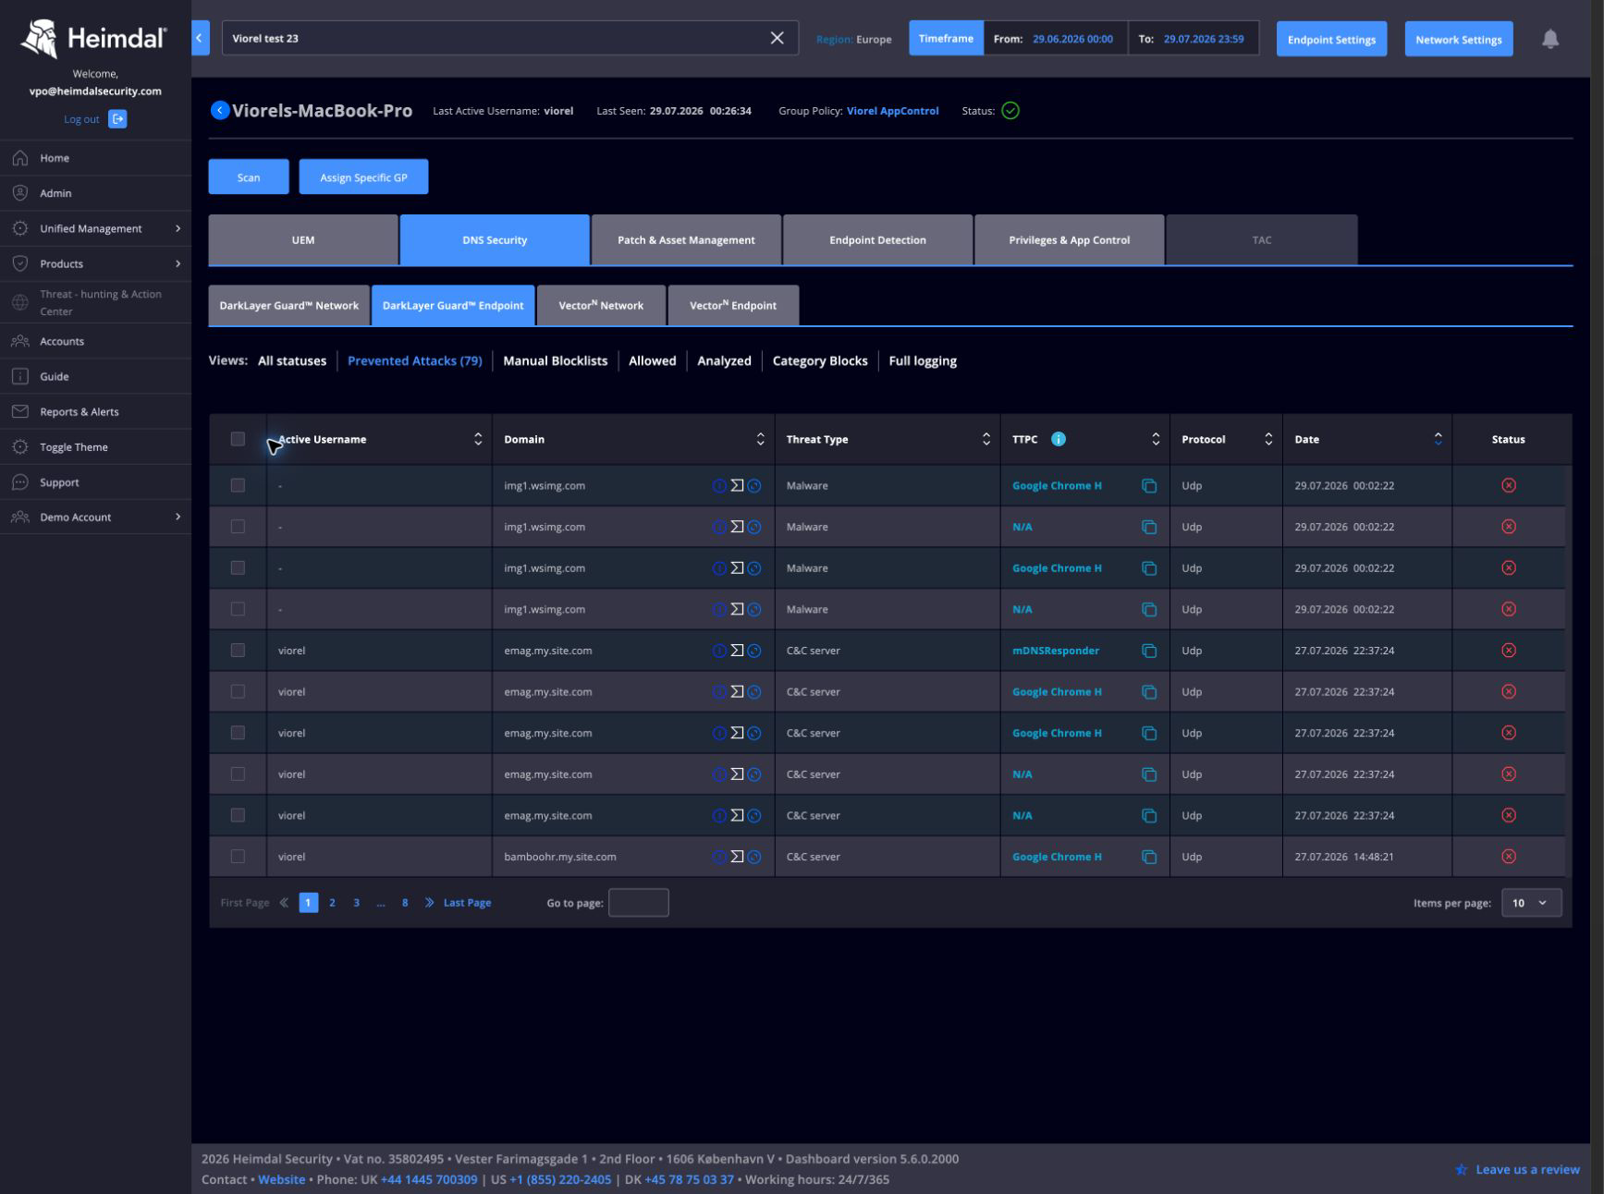Sort by TTPC column arrows
This screenshot has height=1194, width=1604.
pyautogui.click(x=1156, y=439)
